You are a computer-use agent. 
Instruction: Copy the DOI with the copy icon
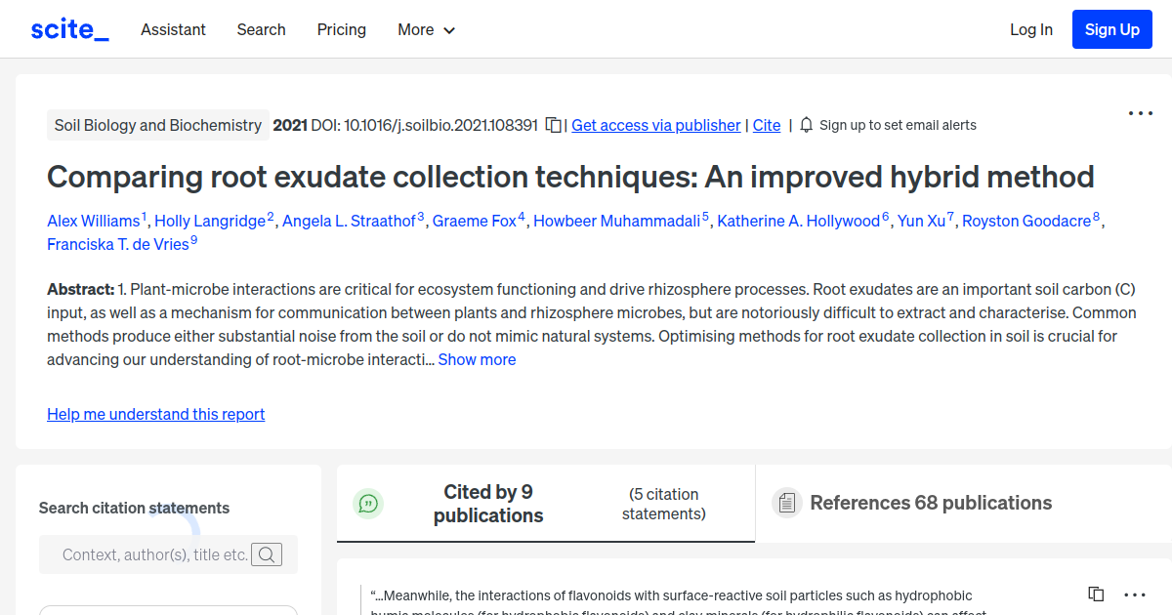tap(554, 125)
